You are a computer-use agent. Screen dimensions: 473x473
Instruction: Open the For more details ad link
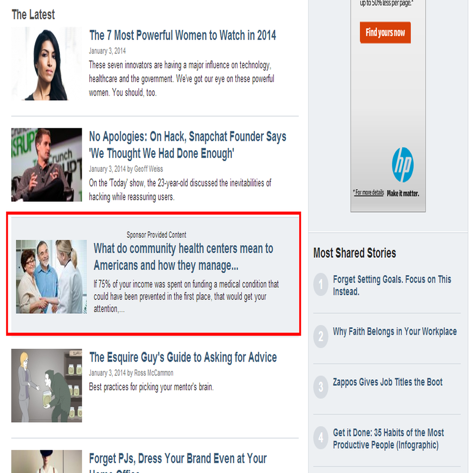(x=369, y=193)
